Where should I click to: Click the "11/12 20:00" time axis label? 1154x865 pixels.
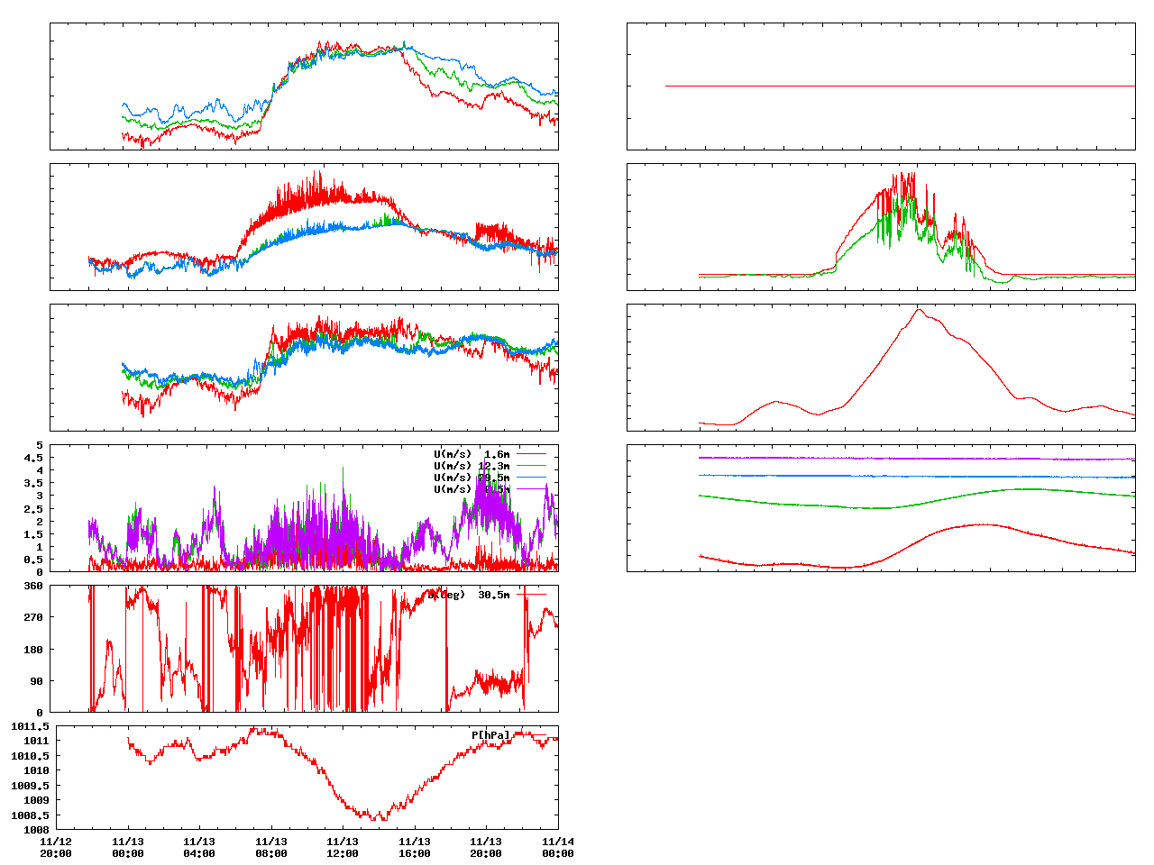(56, 848)
